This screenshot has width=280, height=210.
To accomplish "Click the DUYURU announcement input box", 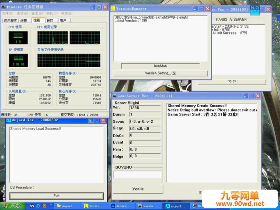I will click(x=138, y=174).
